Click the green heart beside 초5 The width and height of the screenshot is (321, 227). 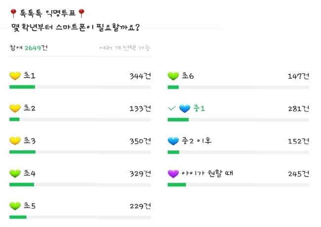pos(15,206)
